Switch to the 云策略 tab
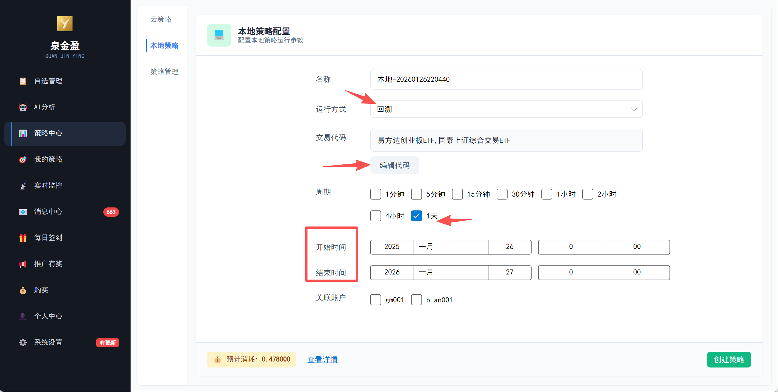 pyautogui.click(x=161, y=20)
